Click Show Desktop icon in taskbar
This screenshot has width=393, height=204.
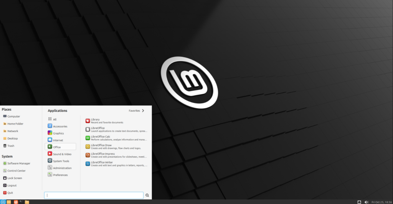point(9,202)
